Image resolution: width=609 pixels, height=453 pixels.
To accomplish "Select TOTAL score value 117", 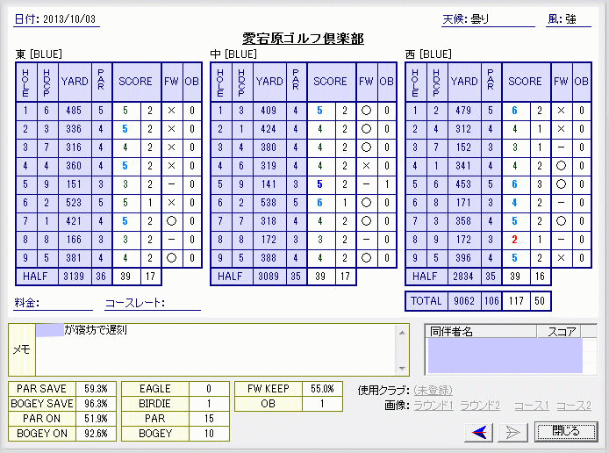I will tap(516, 301).
